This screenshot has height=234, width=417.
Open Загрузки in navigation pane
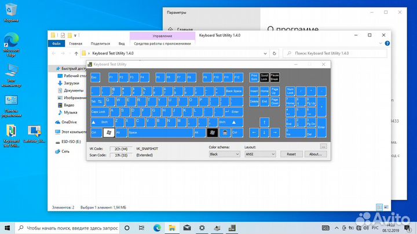tap(68, 83)
